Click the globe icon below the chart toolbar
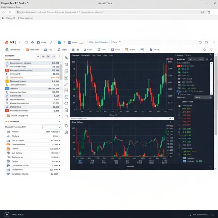The image size is (218, 218). [x=66, y=132]
